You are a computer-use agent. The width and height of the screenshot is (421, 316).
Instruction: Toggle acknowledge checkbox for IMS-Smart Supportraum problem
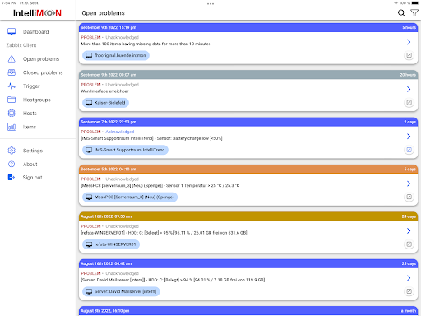[x=409, y=150]
